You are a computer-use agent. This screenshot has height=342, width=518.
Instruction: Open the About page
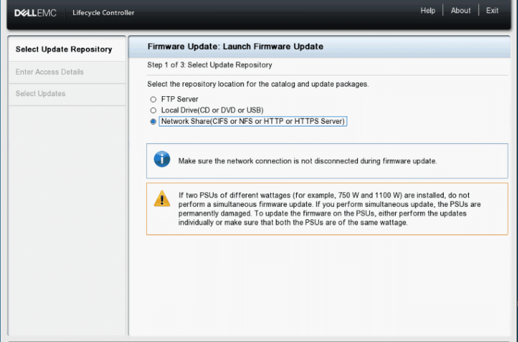pyautogui.click(x=460, y=11)
